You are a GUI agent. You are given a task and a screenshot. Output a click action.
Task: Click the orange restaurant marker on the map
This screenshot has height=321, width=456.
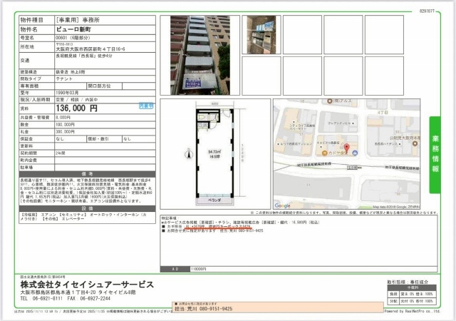(323, 153)
